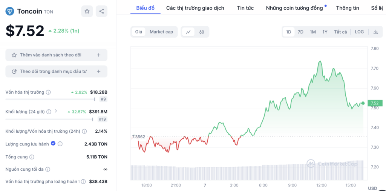This screenshot has height=191, width=386.
Task: Open Những coin tương đồng tab
Action: (294, 8)
